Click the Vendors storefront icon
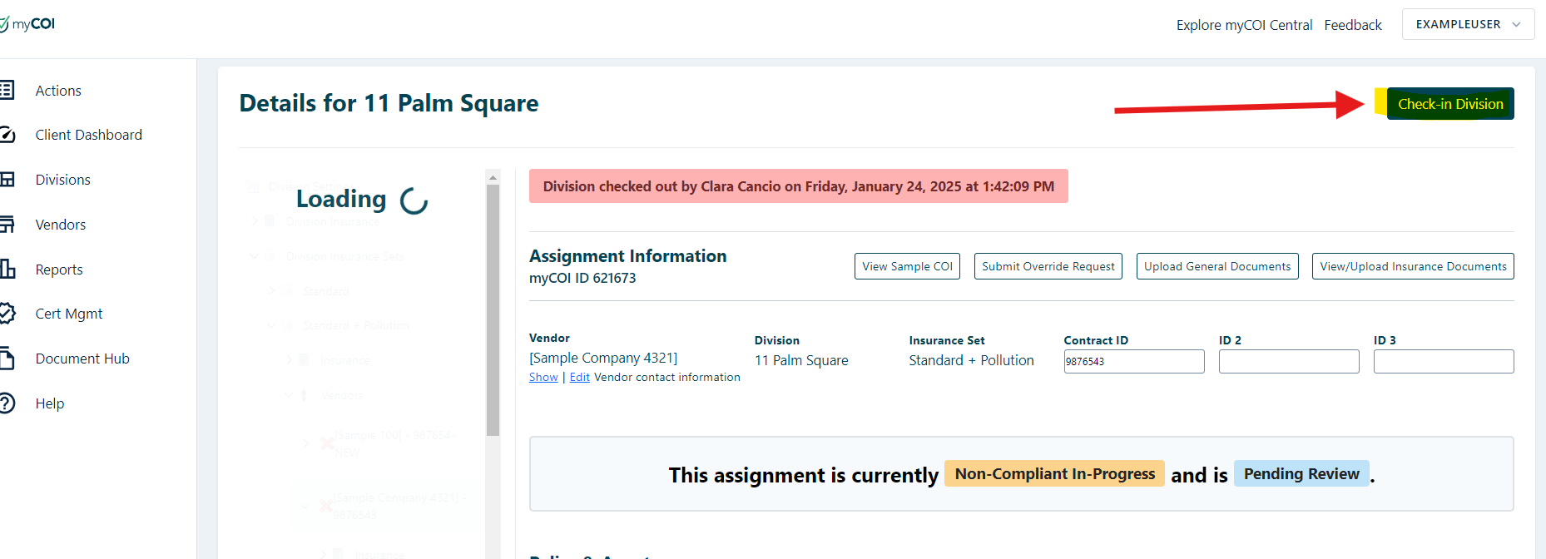The image size is (1546, 559). point(7,224)
